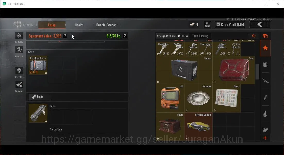Click the 50 Rows storage indicator
This screenshot has height=155, width=284.
pyautogui.click(x=171, y=36)
